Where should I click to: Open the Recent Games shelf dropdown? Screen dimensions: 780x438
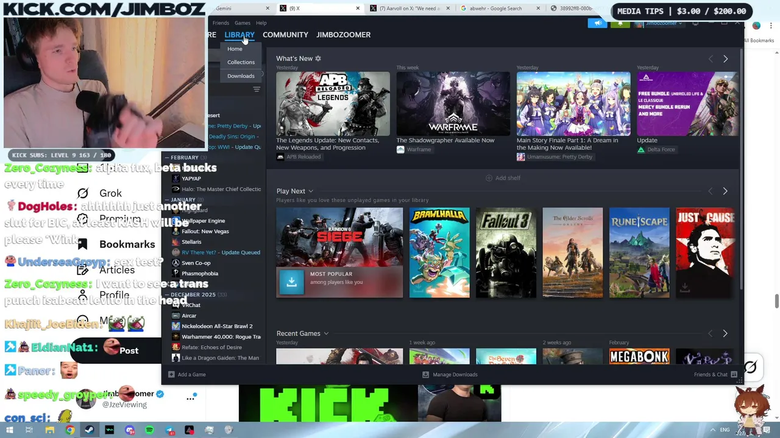click(326, 334)
